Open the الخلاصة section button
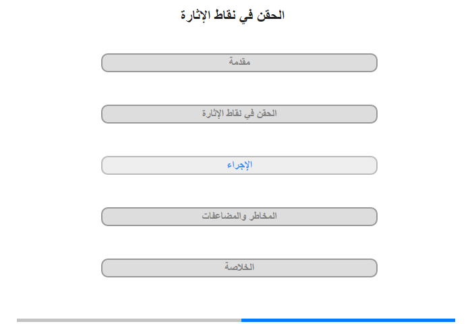Image resolution: width=472 pixels, height=324 pixels. [239, 268]
